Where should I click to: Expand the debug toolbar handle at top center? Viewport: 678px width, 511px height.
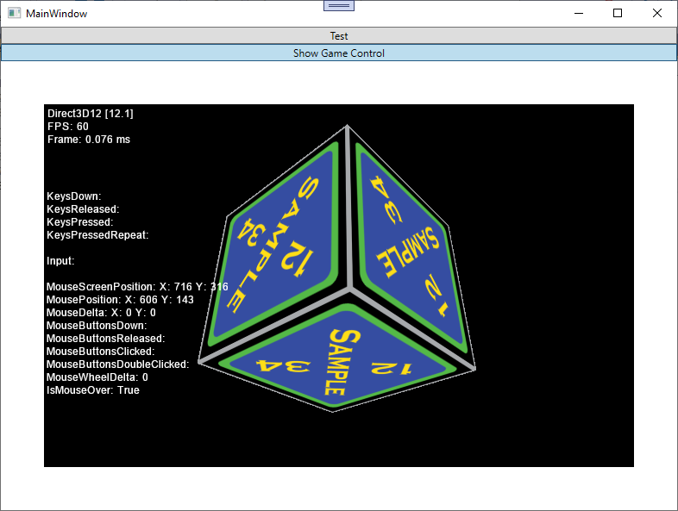(338, 5)
